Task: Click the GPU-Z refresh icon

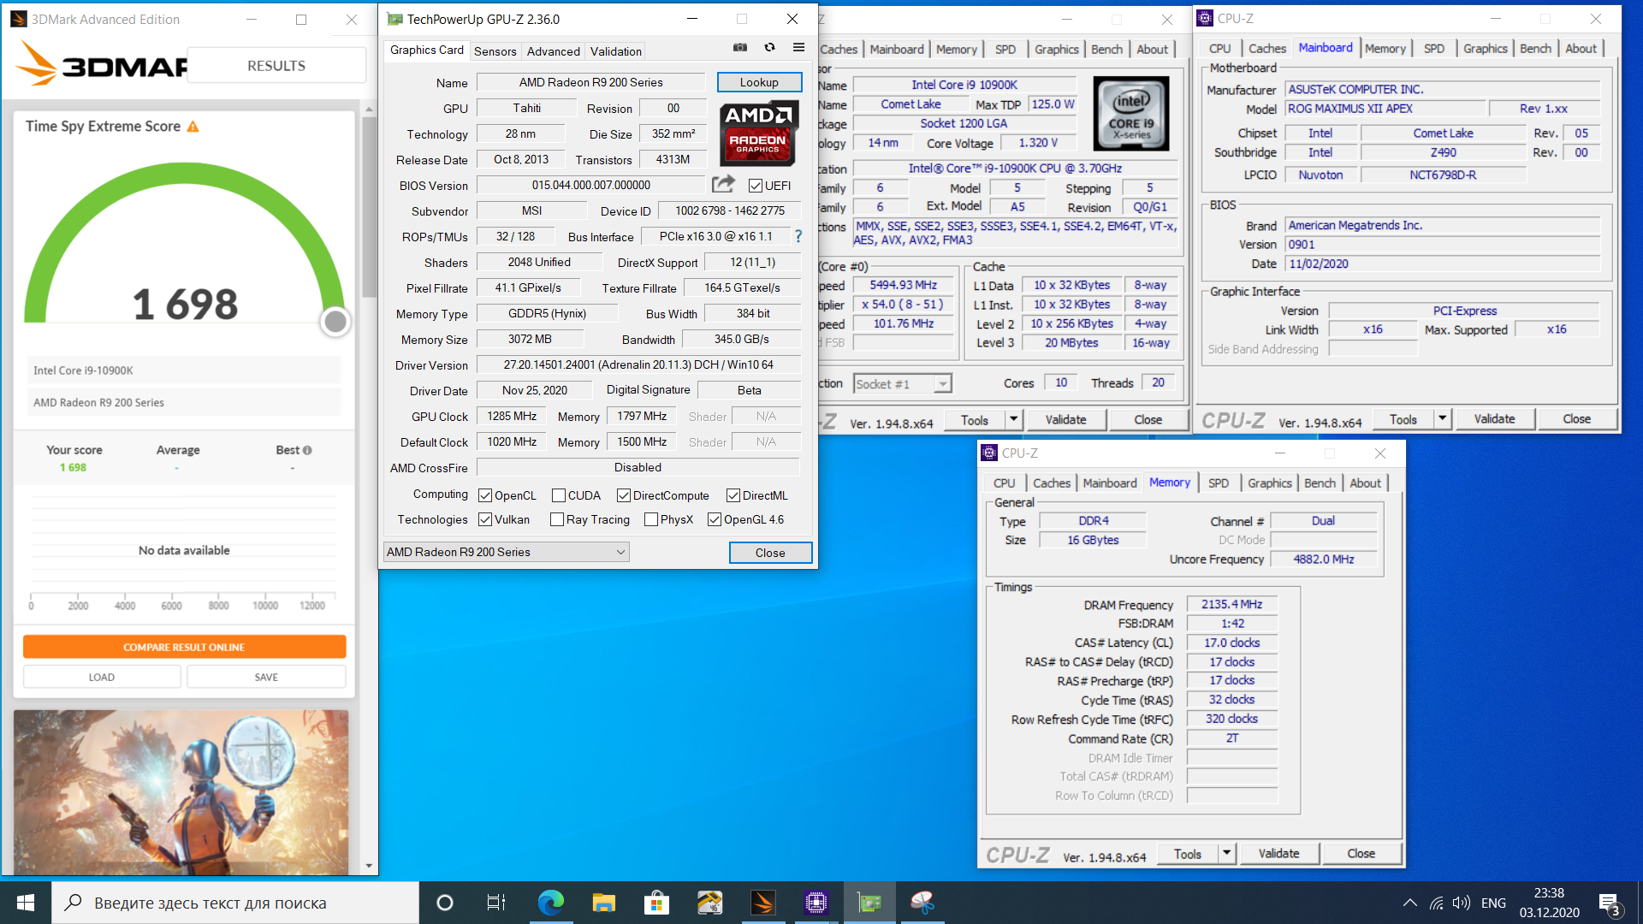Action: (769, 48)
